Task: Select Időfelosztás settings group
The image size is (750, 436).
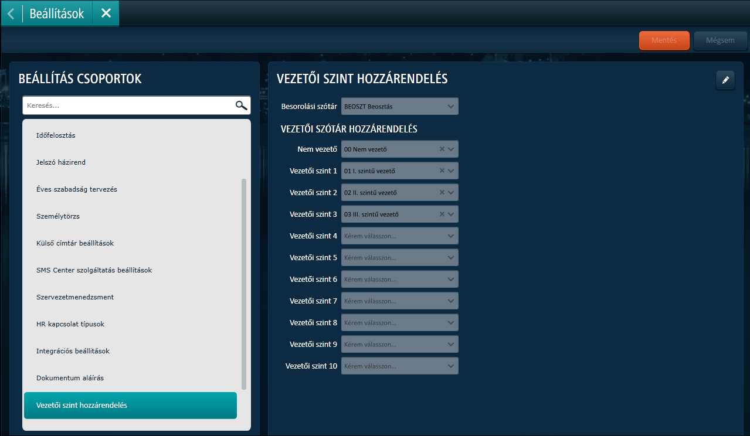Action: (x=130, y=135)
